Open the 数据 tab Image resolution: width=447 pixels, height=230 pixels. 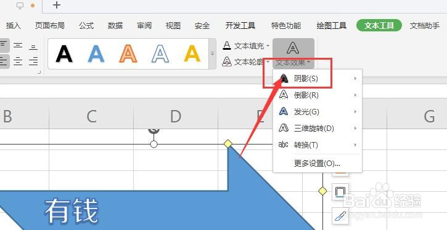coord(115,26)
